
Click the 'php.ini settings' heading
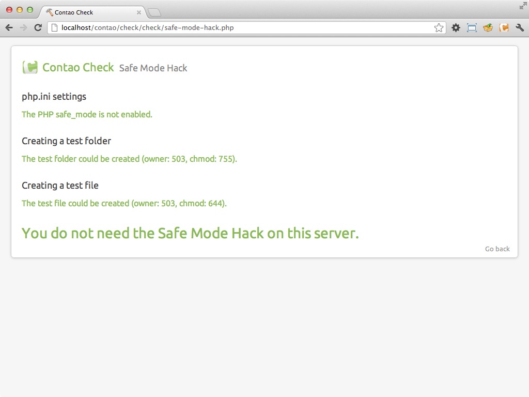coord(54,97)
